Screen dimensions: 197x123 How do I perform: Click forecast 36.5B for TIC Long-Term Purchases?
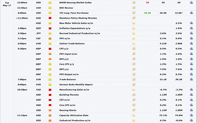[163, 13]
